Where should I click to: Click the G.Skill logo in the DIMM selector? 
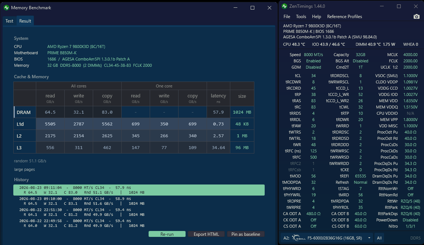(x=299, y=238)
